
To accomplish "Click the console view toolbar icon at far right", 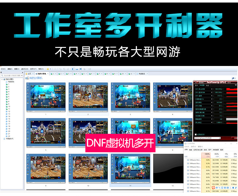I will coord(90,69).
